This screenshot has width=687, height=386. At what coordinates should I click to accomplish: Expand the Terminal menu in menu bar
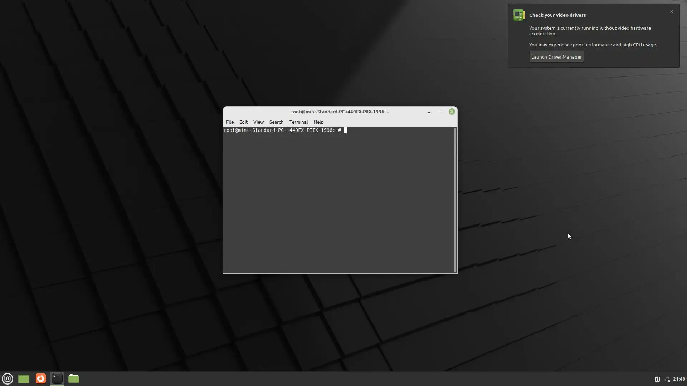[x=298, y=122]
